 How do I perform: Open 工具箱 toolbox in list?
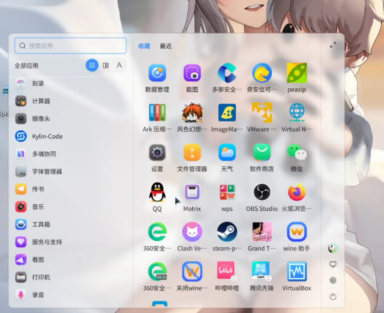point(70,224)
